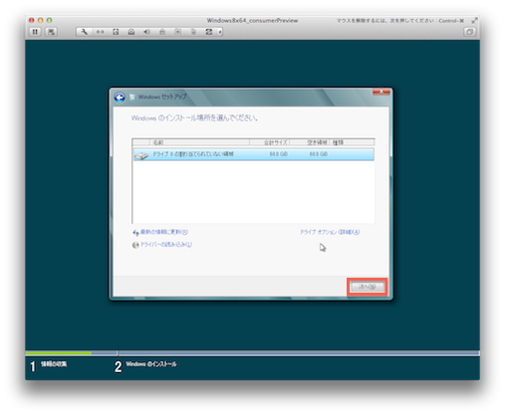This screenshot has height=415, width=505.
Task: Enter full screen with the diagonal arrows icon
Action: [x=474, y=21]
